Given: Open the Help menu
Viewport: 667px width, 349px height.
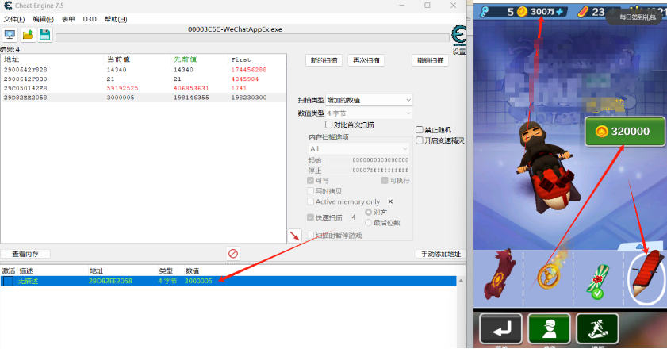Looking at the screenshot, I should click(116, 19).
